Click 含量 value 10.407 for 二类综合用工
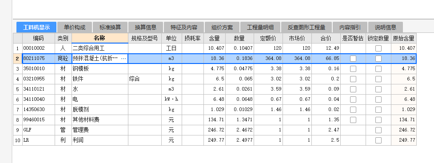The height and width of the screenshot is (163, 434). tap(215, 48)
